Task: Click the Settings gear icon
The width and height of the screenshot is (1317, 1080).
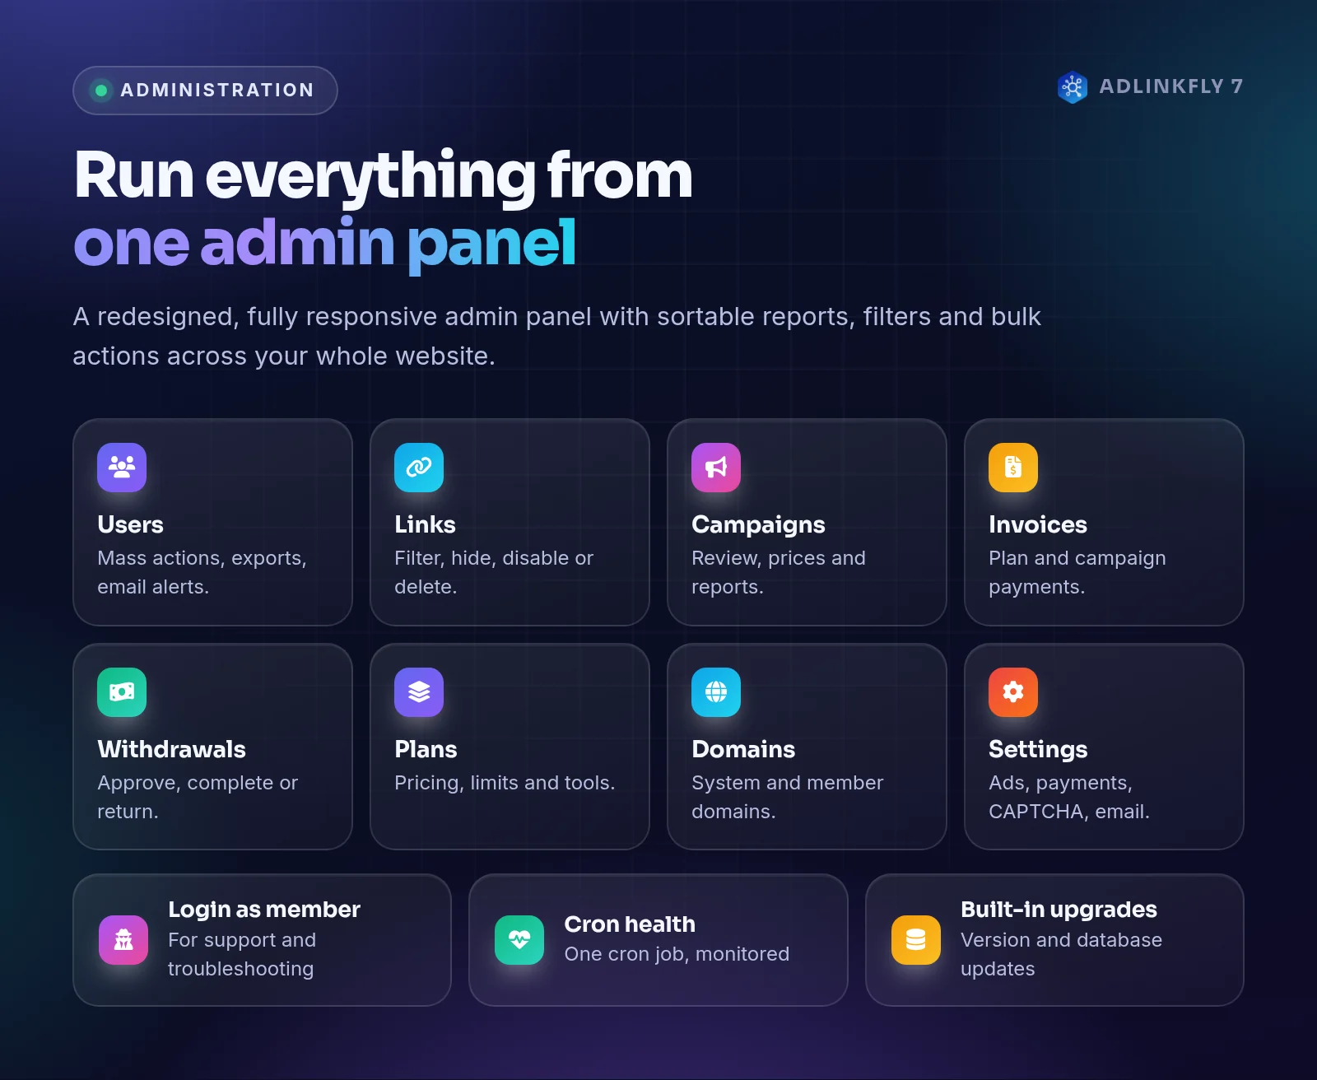Action: [x=1013, y=692]
